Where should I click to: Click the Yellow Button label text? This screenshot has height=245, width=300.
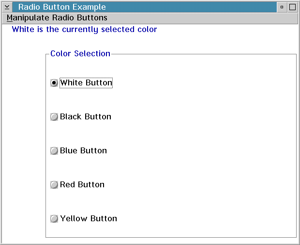click(x=89, y=218)
